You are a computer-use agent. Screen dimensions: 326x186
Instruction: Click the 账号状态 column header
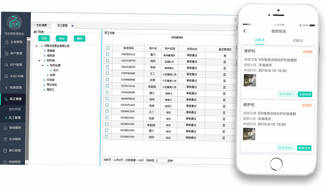[x=192, y=49]
